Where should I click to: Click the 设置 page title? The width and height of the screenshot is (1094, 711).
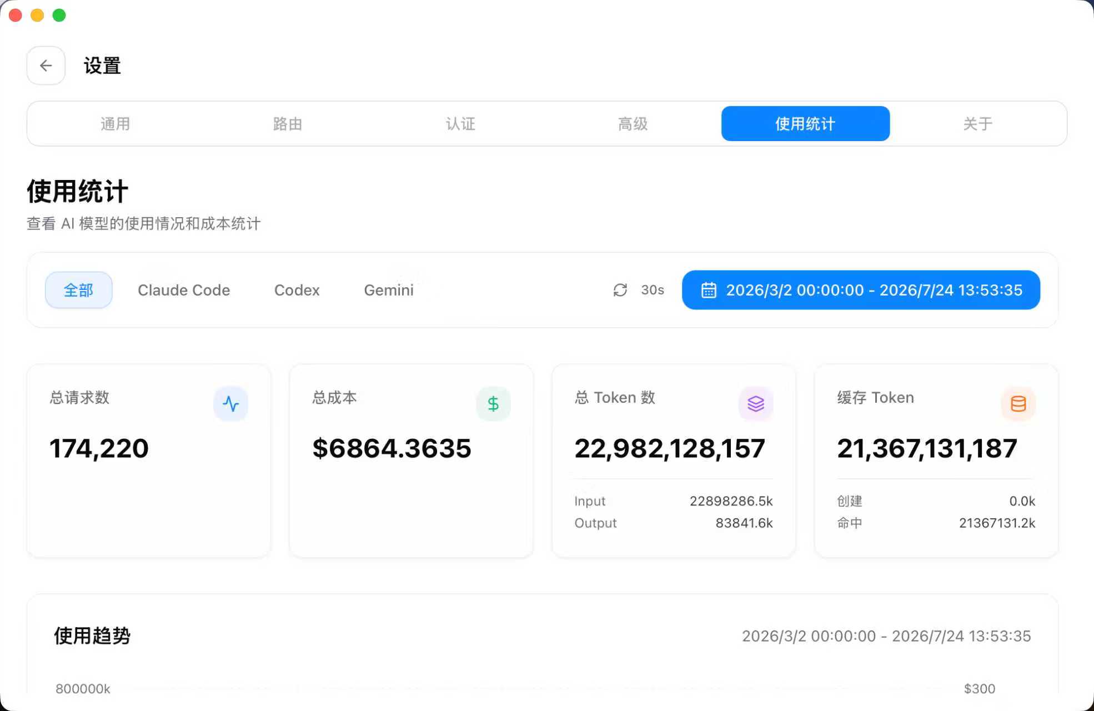click(x=102, y=66)
